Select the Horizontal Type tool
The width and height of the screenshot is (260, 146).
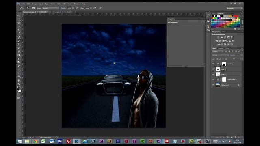19,69
